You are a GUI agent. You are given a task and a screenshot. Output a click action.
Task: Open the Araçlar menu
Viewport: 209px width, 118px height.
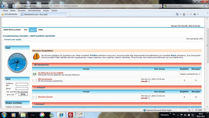[46, 10]
